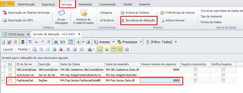Open the Customização tab

pos(107,4)
